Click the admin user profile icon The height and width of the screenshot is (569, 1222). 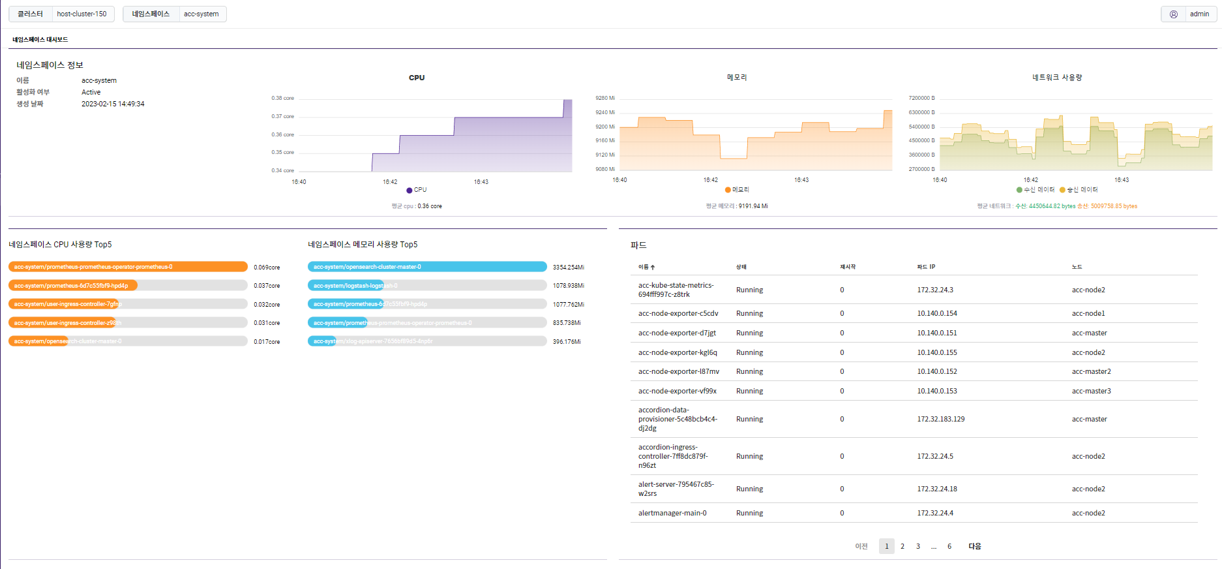1174,14
